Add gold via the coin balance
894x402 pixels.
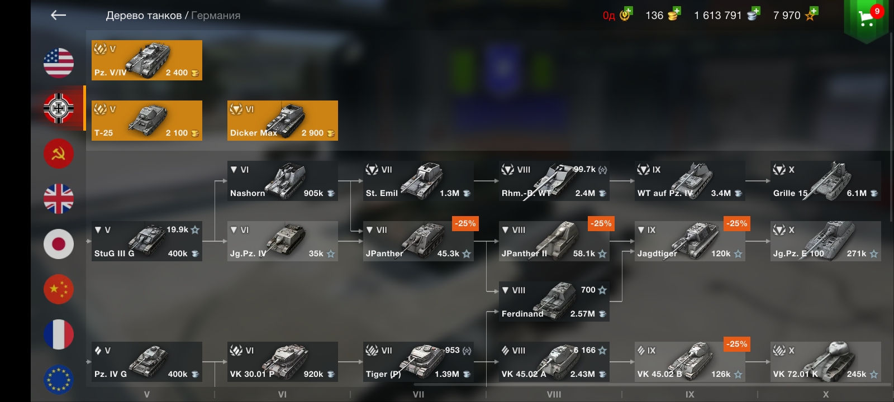pyautogui.click(x=663, y=15)
